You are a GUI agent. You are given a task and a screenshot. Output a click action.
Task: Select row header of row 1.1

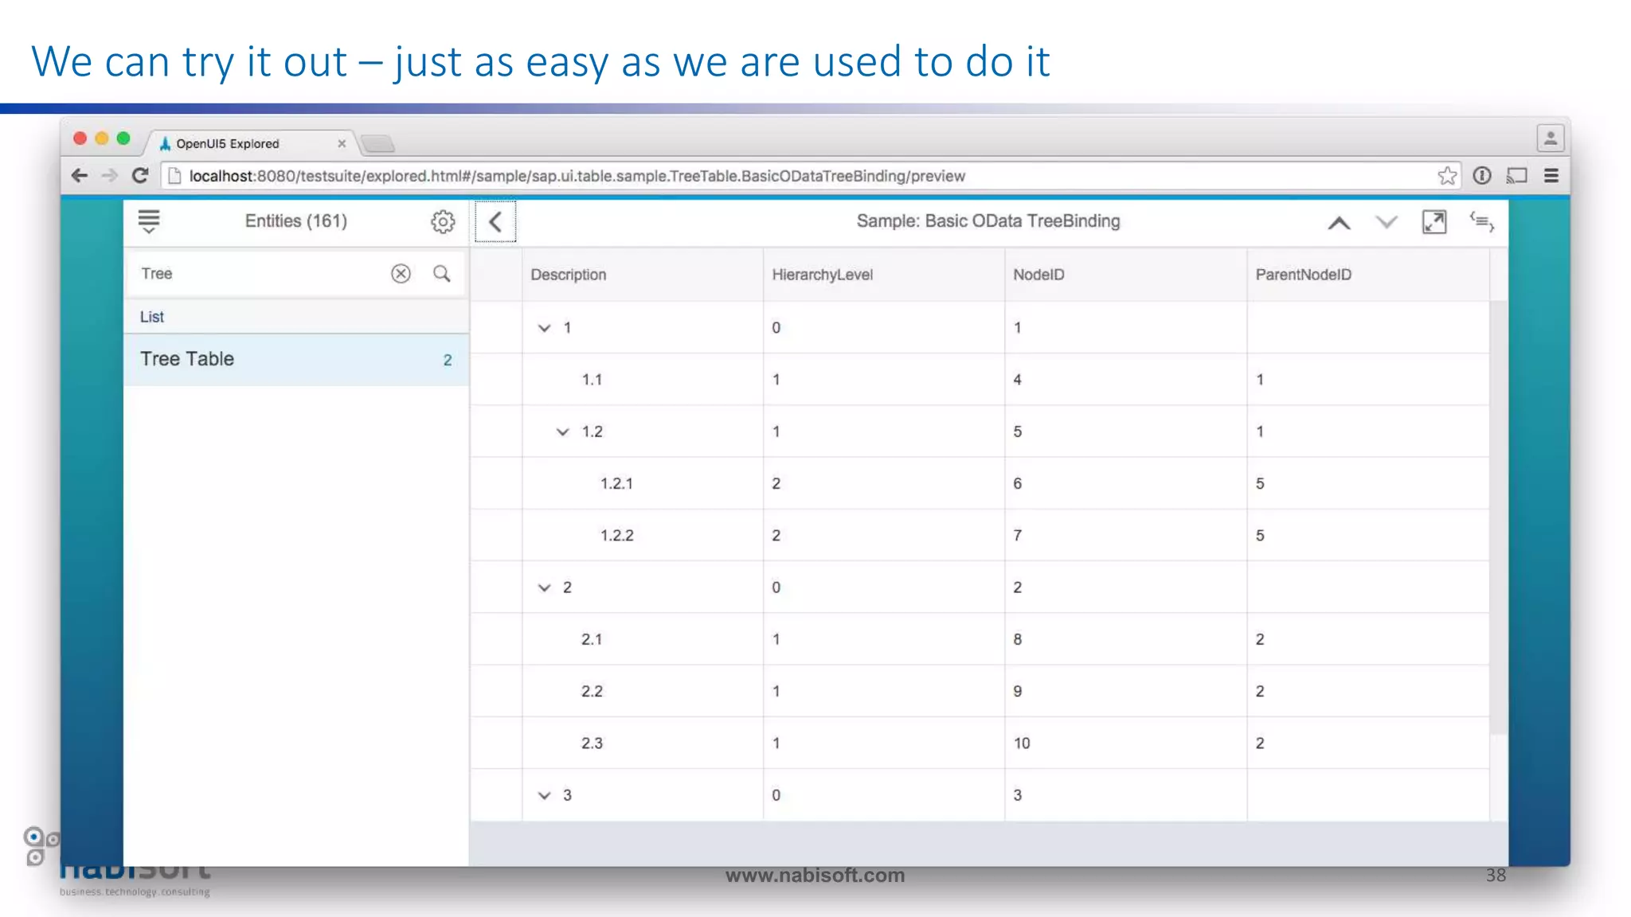pos(496,380)
